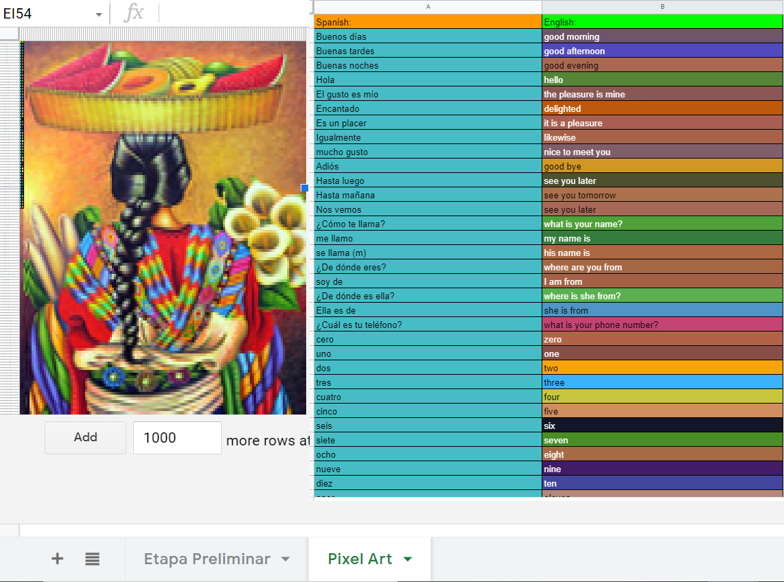784x582 pixels.
Task: Open the all sheets list icon
Action: click(x=93, y=559)
